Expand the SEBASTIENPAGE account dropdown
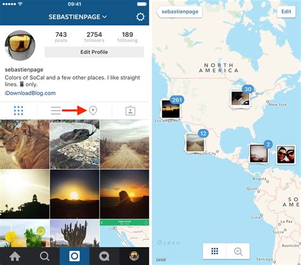The image size is (301, 265). [77, 17]
